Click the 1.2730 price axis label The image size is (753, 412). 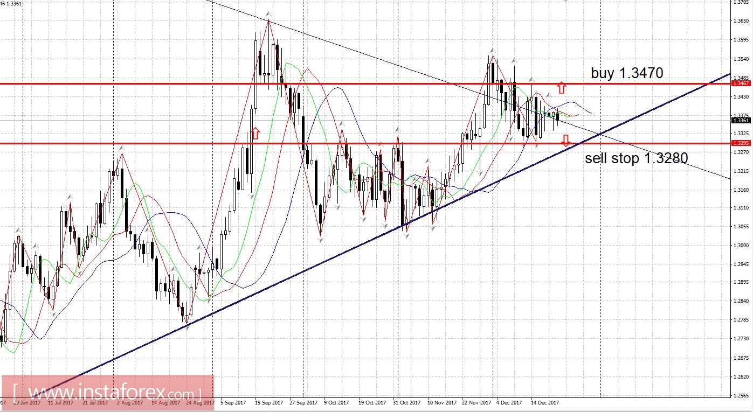pos(742,339)
